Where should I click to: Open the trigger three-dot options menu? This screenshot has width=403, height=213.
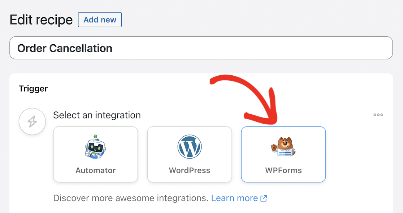coord(378,115)
